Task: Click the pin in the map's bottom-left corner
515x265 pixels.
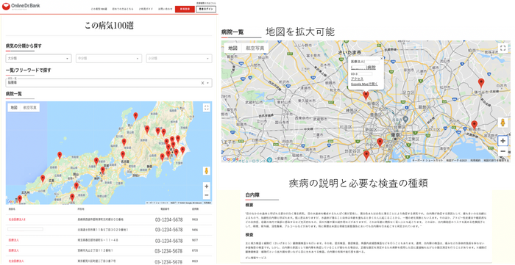Action: tap(19, 199)
